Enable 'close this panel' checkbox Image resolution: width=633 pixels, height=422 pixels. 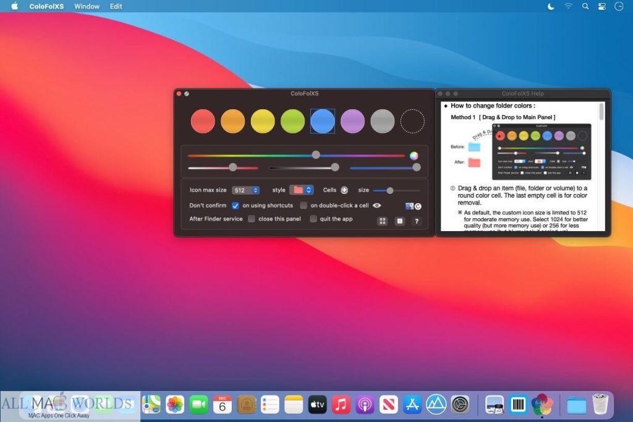(x=252, y=219)
